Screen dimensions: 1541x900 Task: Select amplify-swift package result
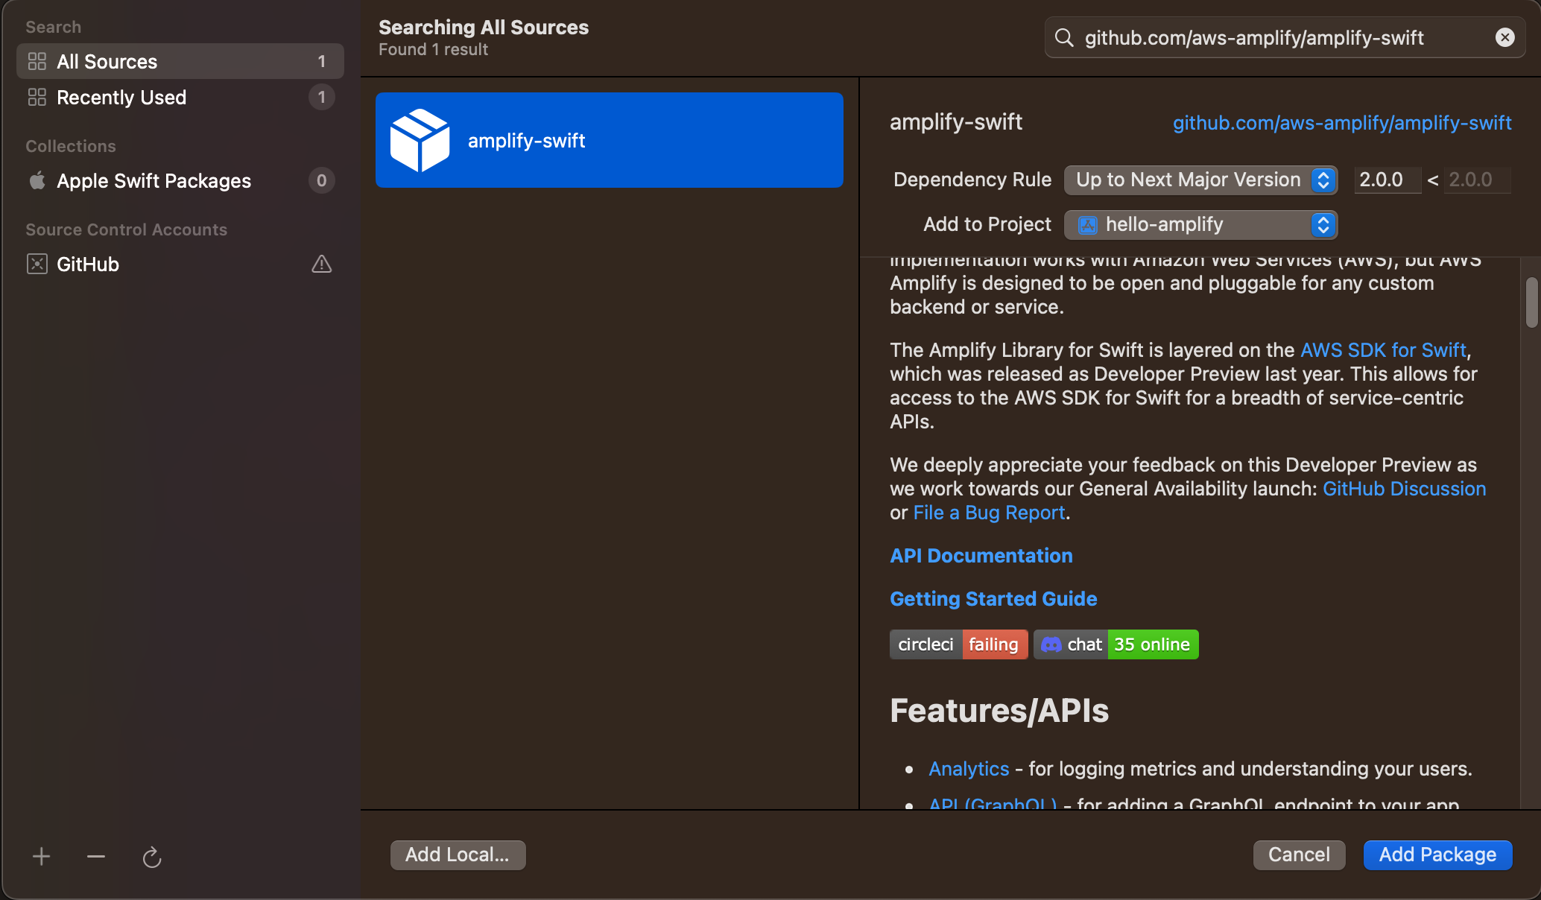(610, 140)
